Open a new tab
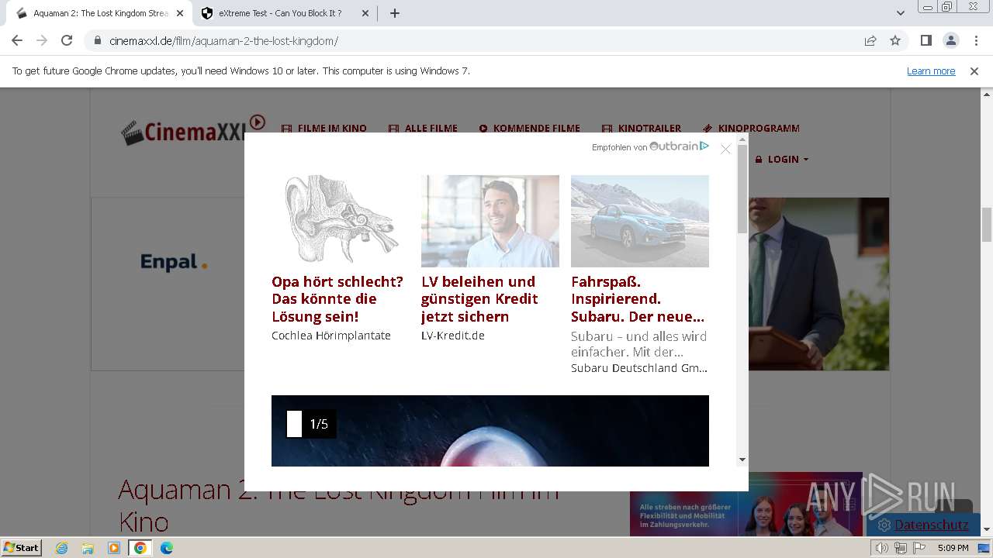 pyautogui.click(x=395, y=13)
